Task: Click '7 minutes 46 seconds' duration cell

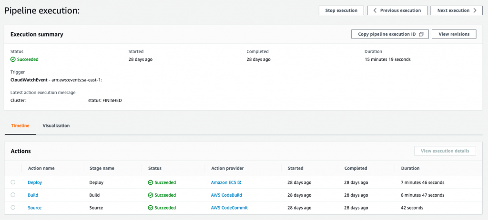Action: [423, 182]
